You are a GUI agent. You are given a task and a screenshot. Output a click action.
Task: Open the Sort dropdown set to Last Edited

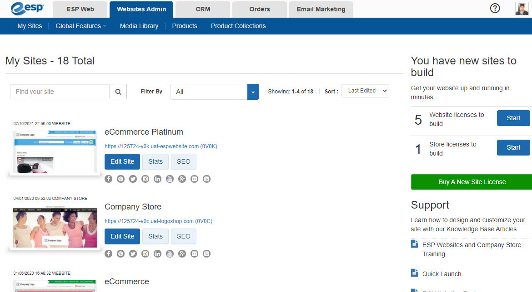click(365, 91)
